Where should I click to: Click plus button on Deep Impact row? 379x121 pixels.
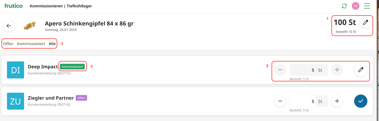click(337, 70)
